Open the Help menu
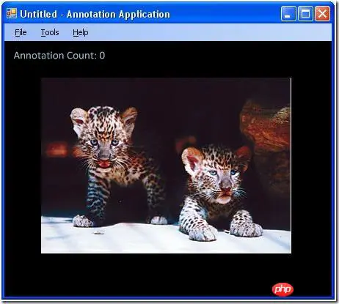Image resolution: width=339 pixels, height=304 pixels. (81, 32)
